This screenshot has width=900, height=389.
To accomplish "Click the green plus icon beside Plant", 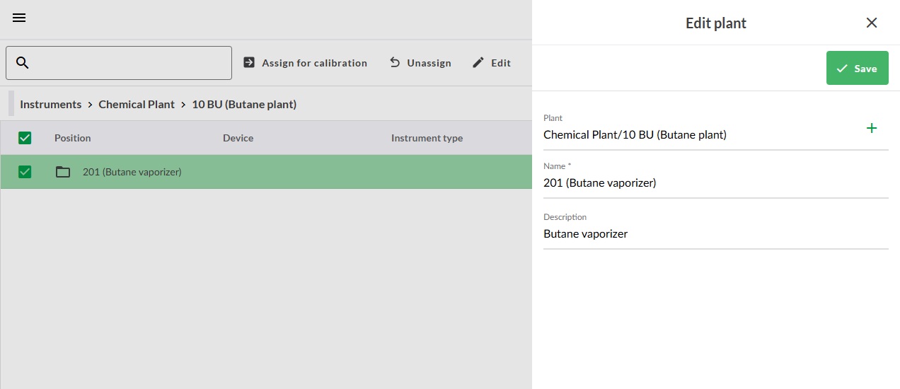I will click(872, 128).
